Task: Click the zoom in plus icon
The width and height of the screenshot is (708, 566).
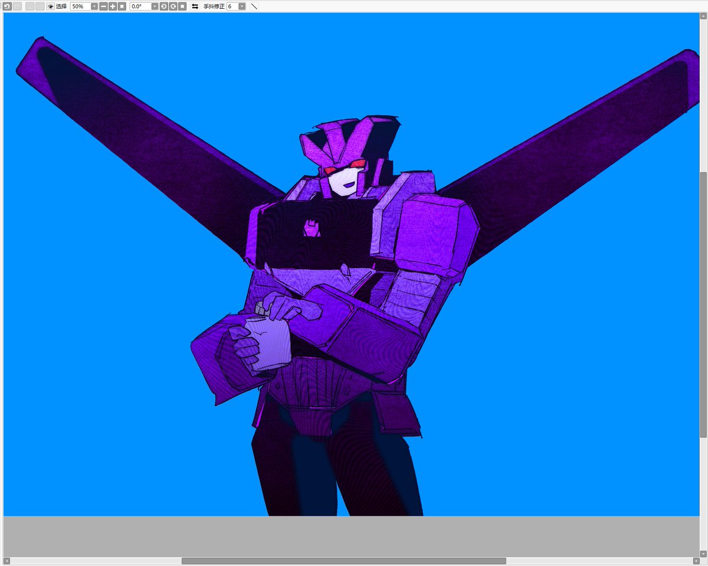Action: click(113, 6)
